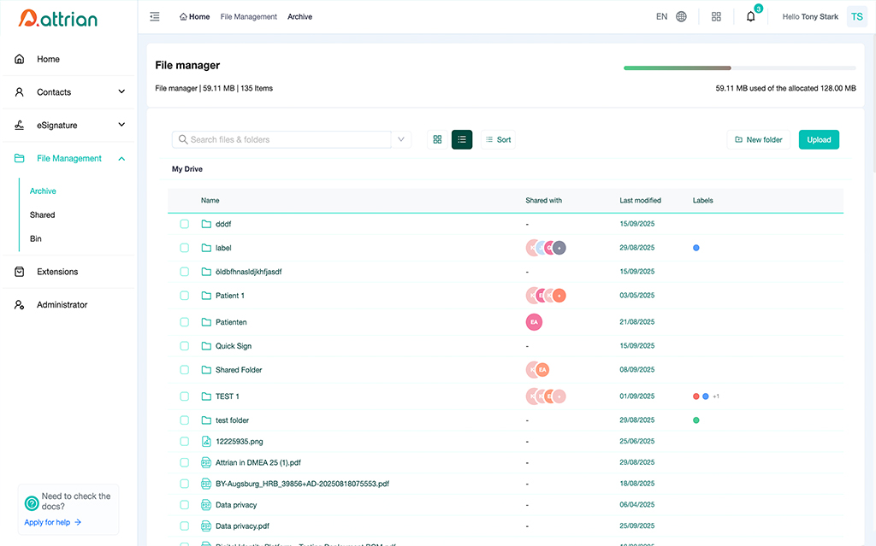Click the blue label dot on label folder
Image resolution: width=876 pixels, height=546 pixels.
pyautogui.click(x=696, y=248)
